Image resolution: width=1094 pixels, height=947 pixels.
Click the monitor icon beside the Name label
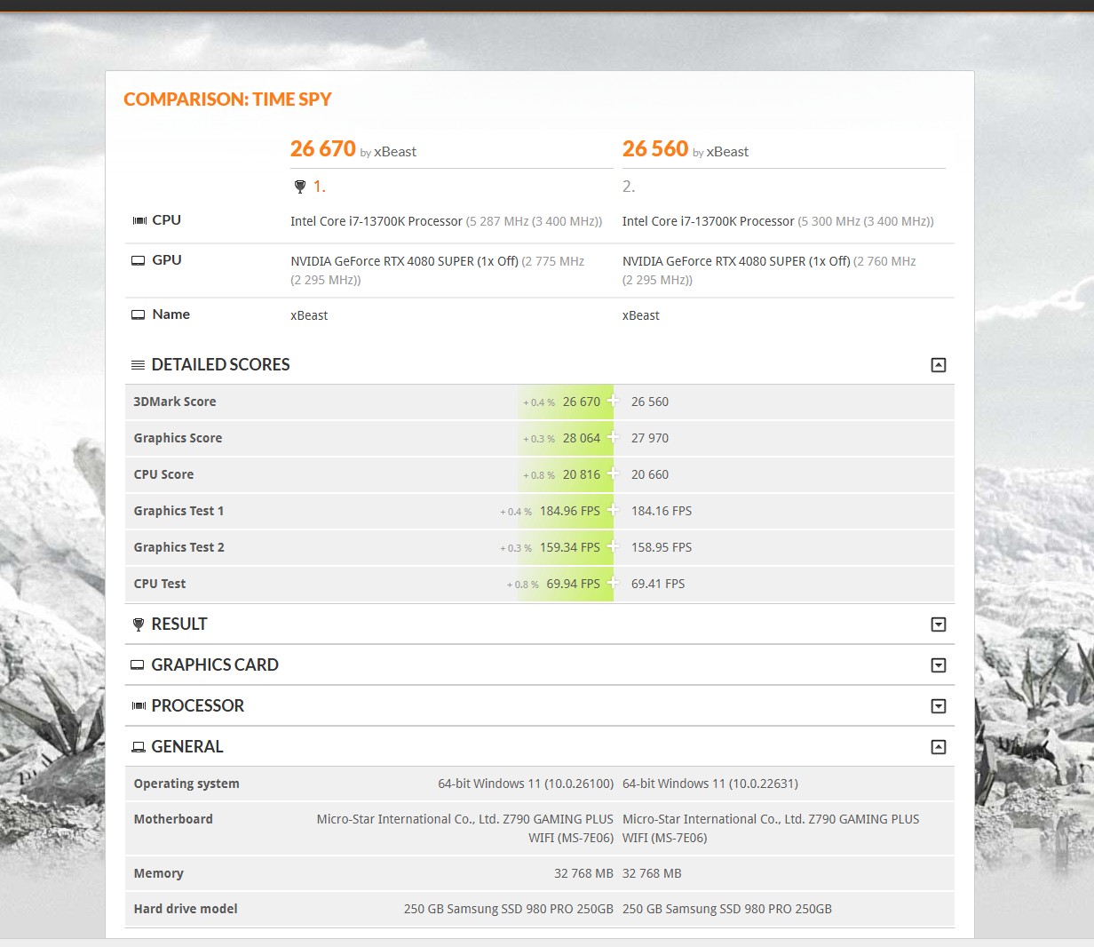(x=139, y=314)
